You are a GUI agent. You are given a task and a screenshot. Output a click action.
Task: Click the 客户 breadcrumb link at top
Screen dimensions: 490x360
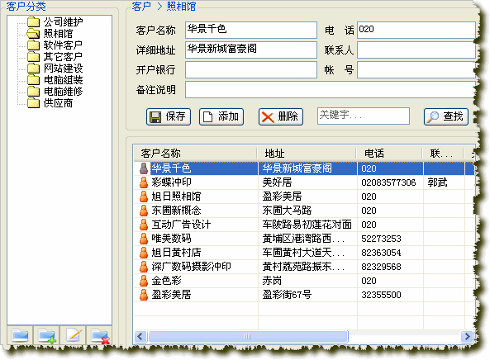(141, 7)
